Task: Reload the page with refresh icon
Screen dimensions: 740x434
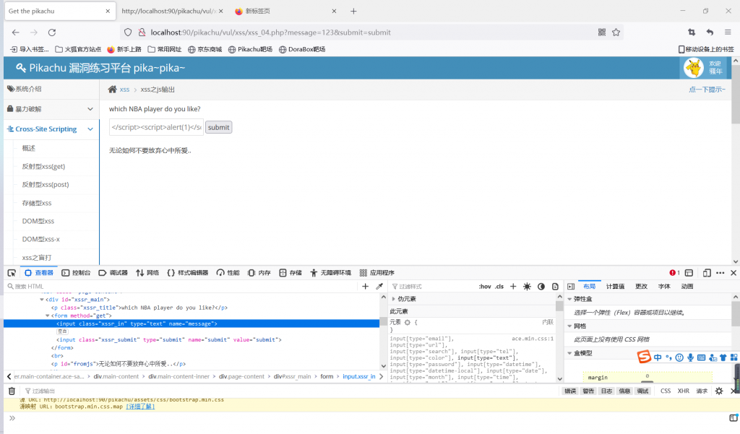Action: point(52,32)
